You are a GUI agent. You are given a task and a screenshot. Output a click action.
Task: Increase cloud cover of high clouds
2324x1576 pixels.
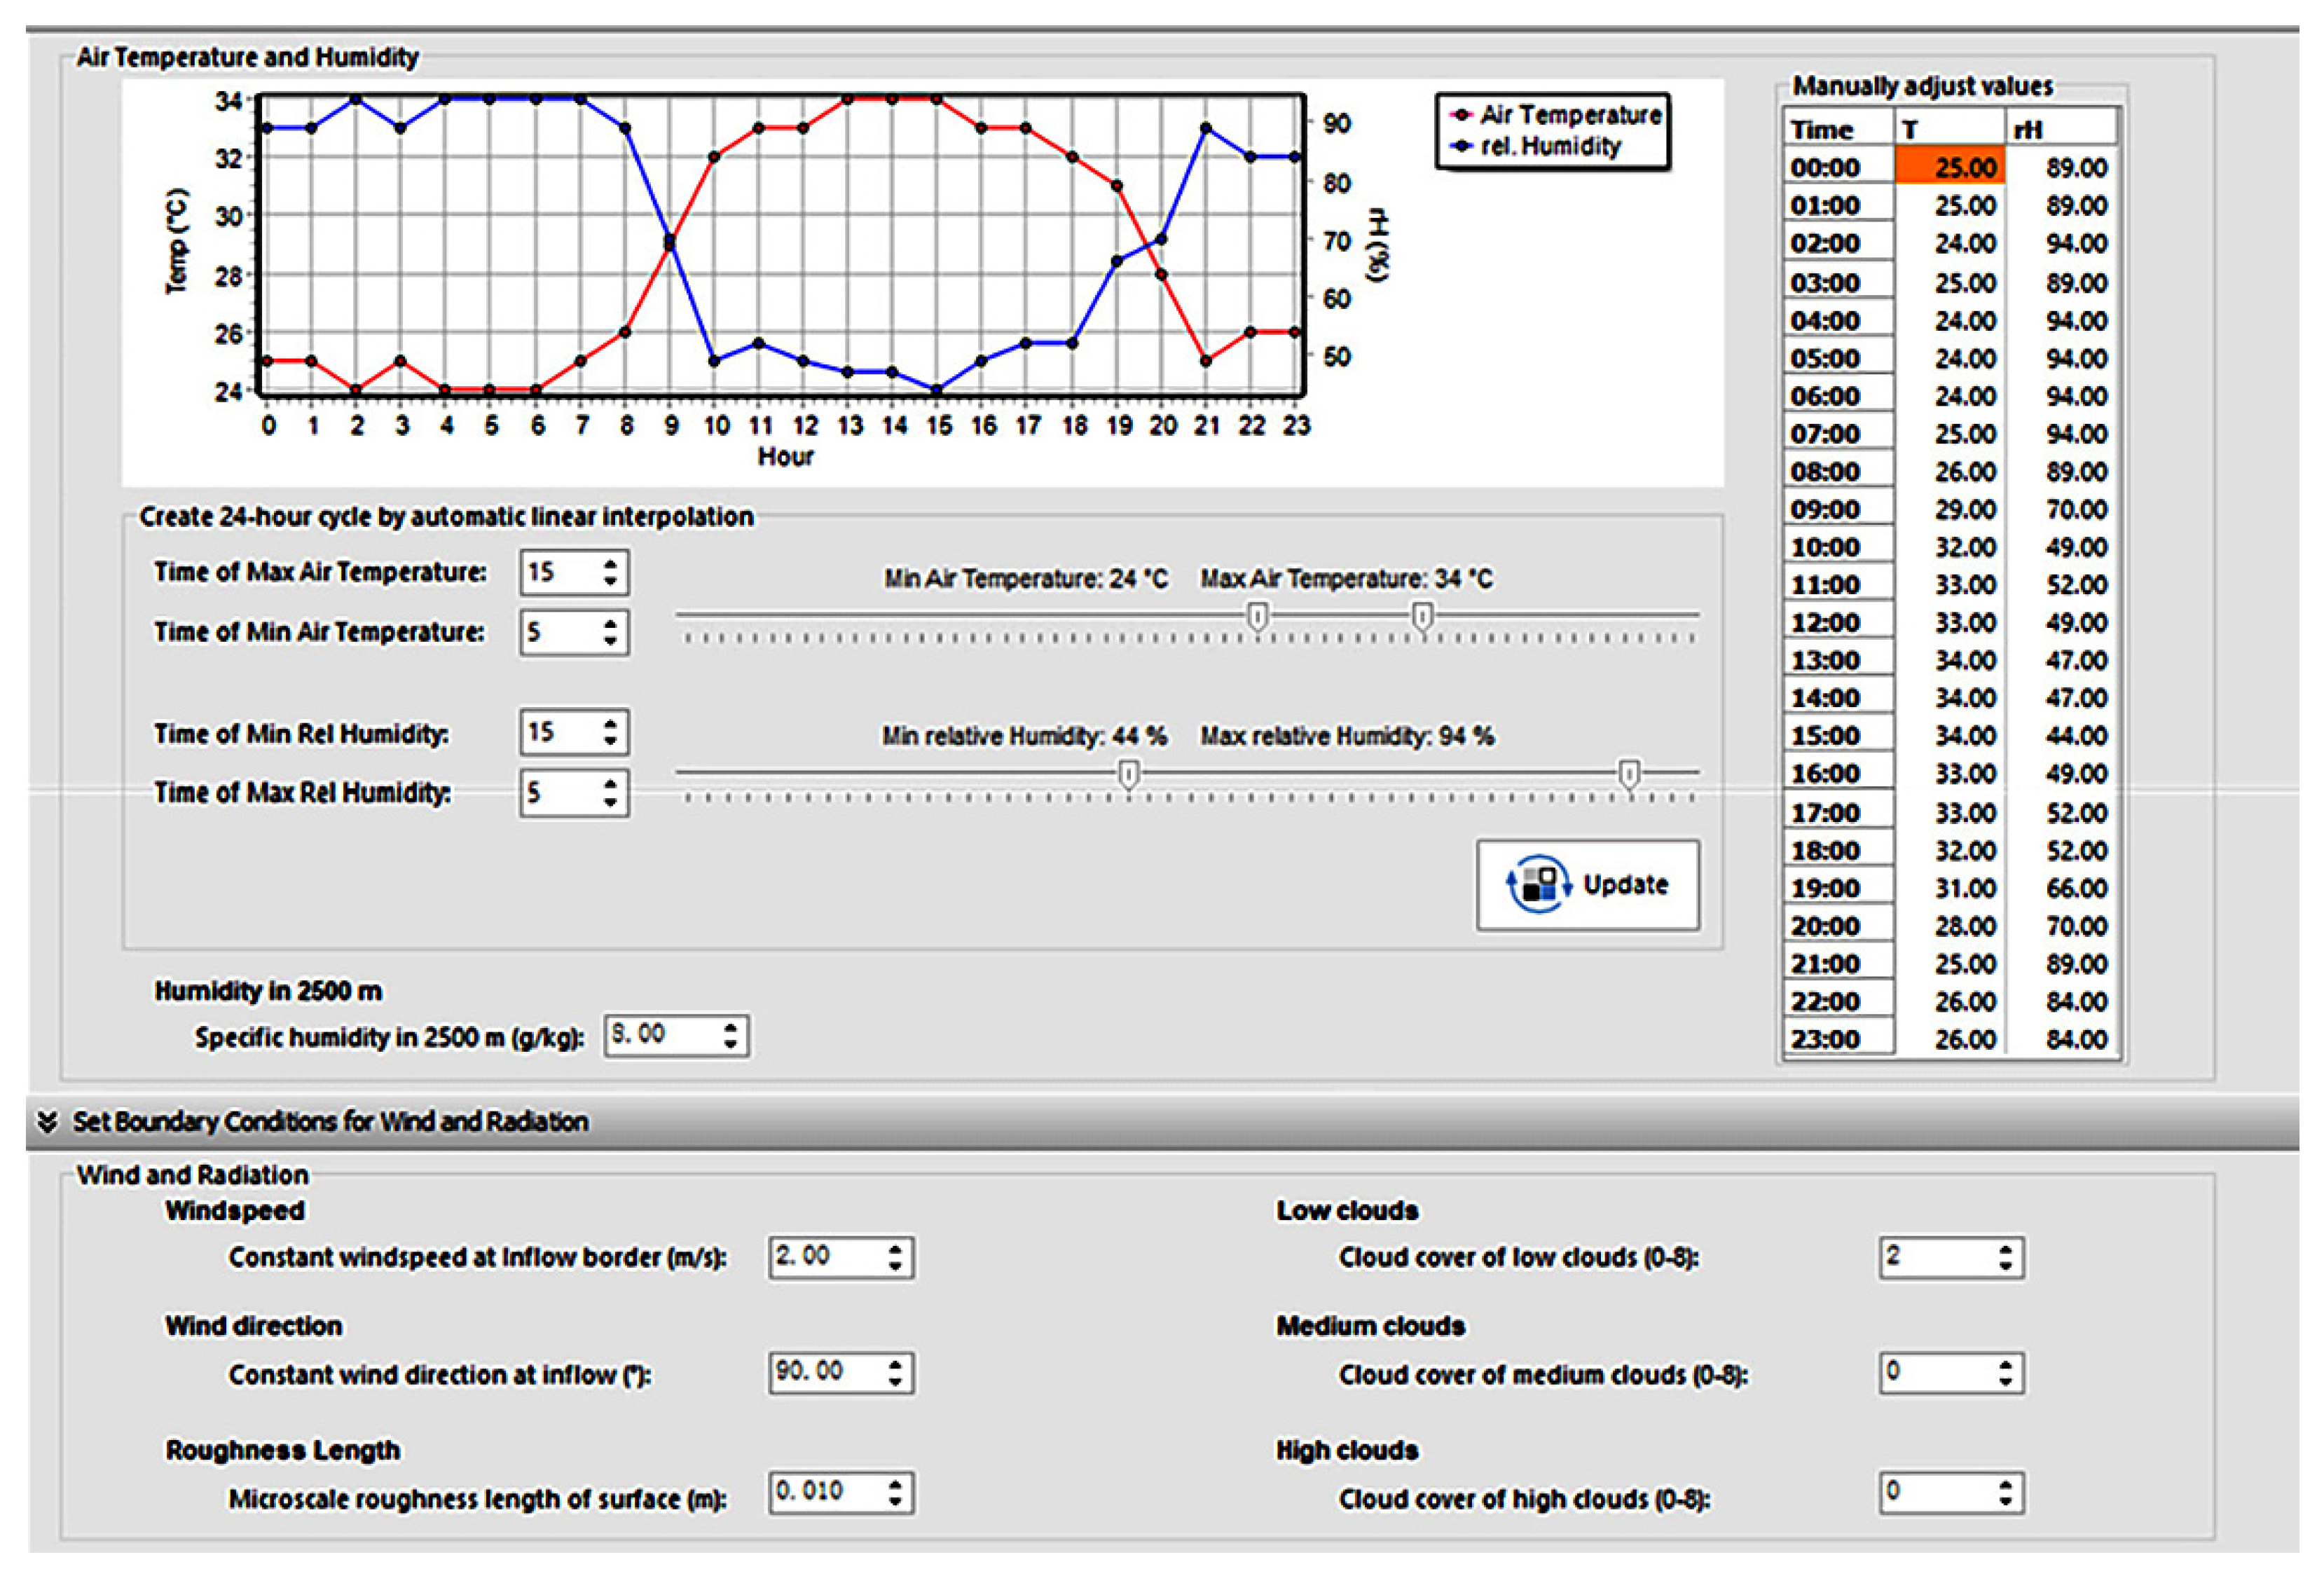2005,1485
